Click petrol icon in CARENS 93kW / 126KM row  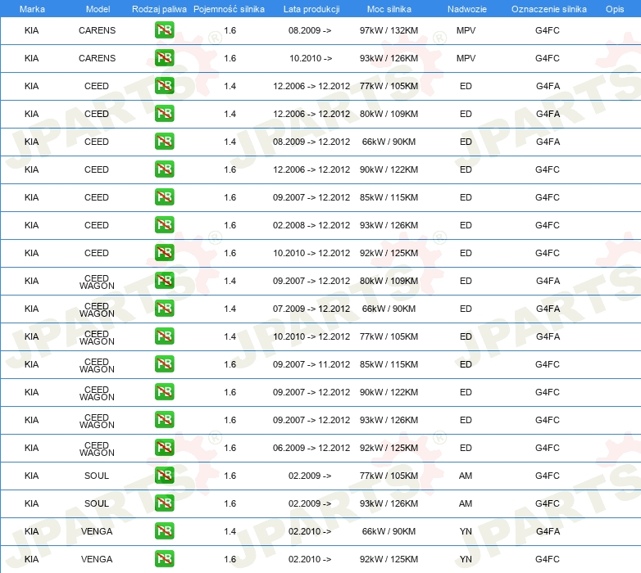(164, 58)
